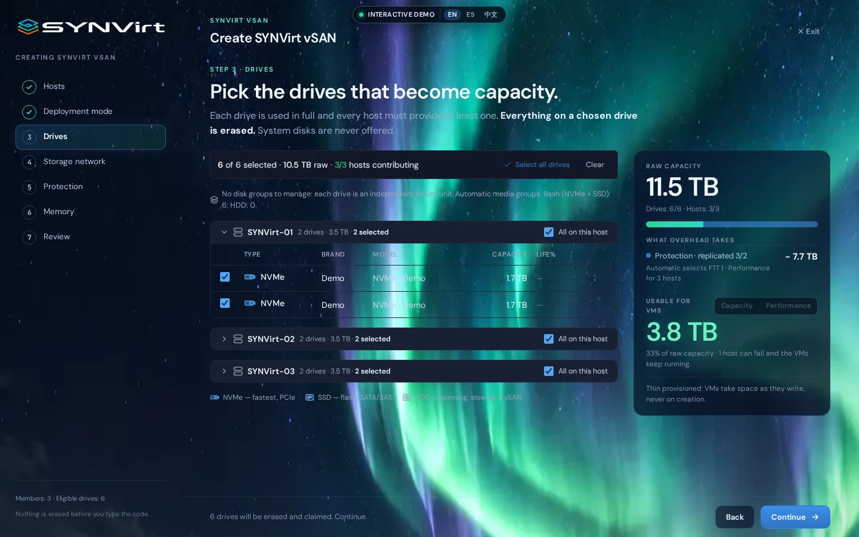Toggle All on this host for SYNVirt-02
The height and width of the screenshot is (537, 859).
tap(549, 339)
